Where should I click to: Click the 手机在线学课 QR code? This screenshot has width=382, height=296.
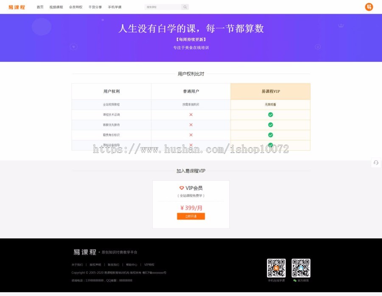(276, 268)
